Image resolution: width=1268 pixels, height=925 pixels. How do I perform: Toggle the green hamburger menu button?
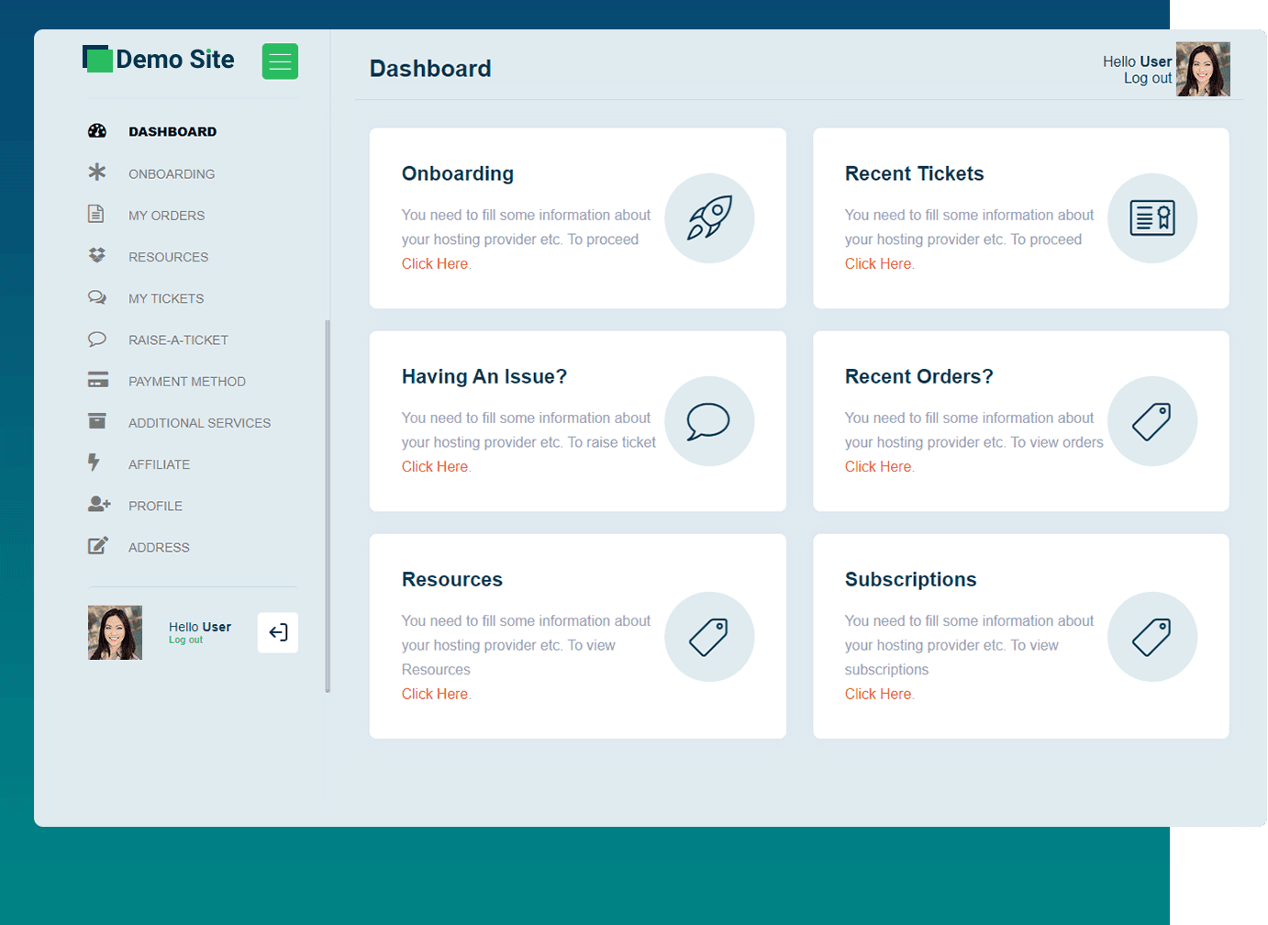click(280, 61)
